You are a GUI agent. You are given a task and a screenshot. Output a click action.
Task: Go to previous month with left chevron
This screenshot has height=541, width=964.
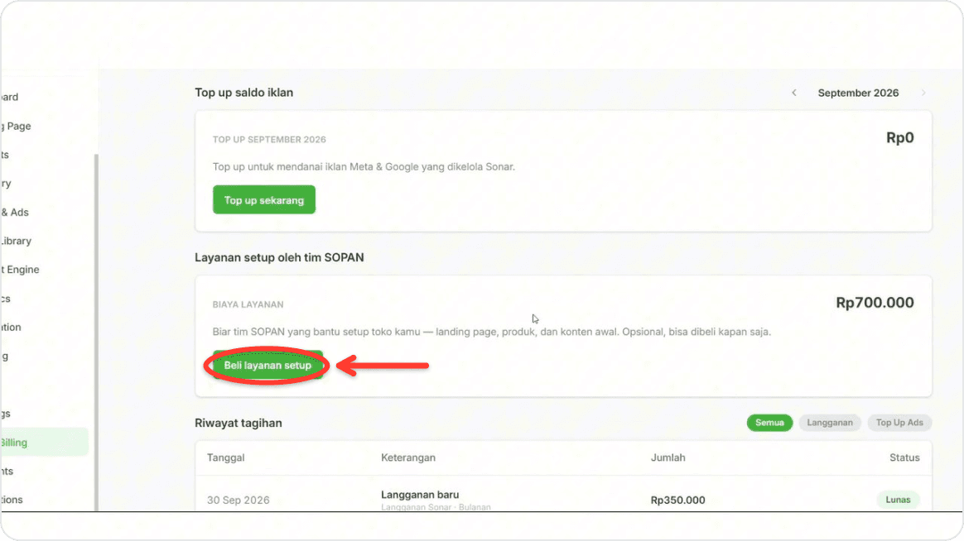(793, 93)
